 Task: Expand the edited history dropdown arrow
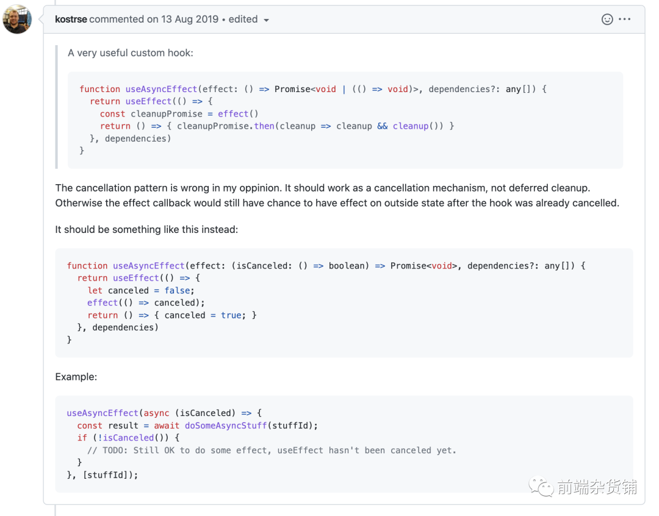[266, 20]
